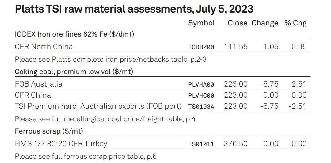Click the FOB Australia row label
331x163 pixels.
point(39,84)
